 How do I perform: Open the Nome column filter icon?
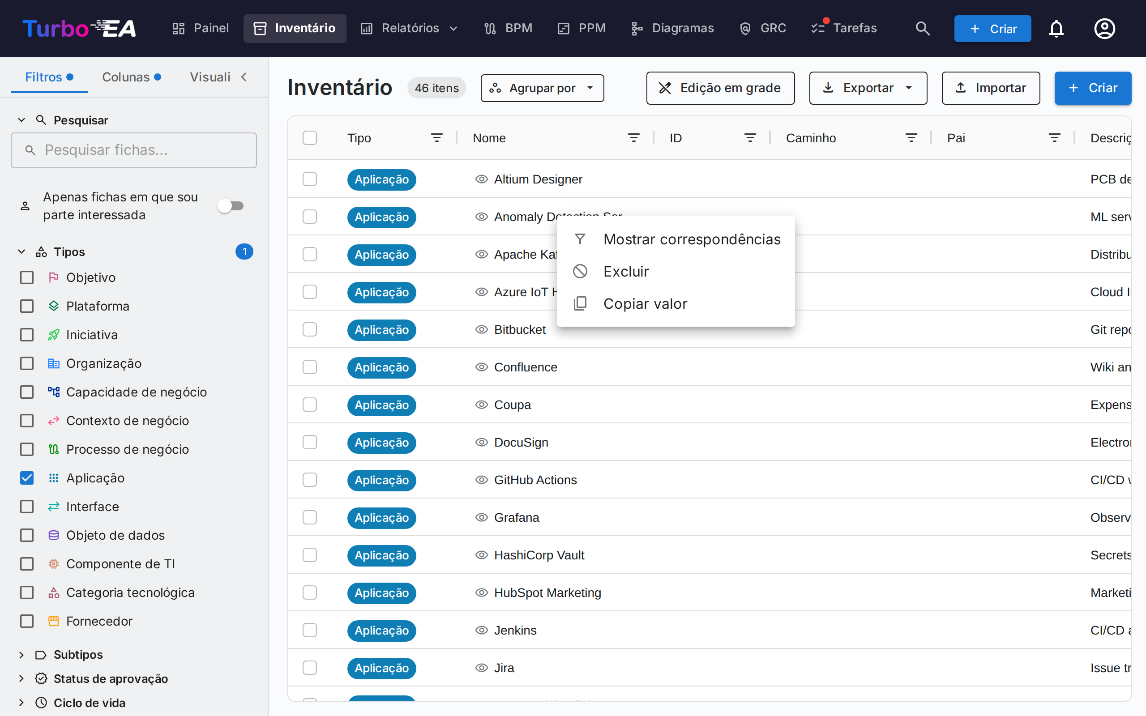(x=633, y=138)
